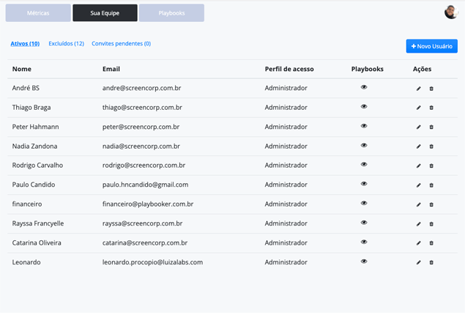Screen dimensions: 465x323
Task: View Convites pendentes (0)
Action: coord(121,44)
